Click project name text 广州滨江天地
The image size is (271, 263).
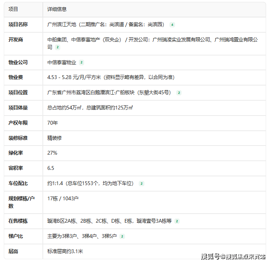62,24
